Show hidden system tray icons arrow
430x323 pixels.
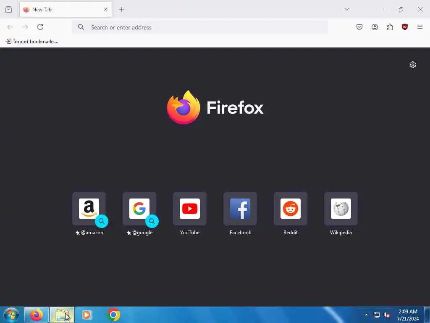click(366, 315)
